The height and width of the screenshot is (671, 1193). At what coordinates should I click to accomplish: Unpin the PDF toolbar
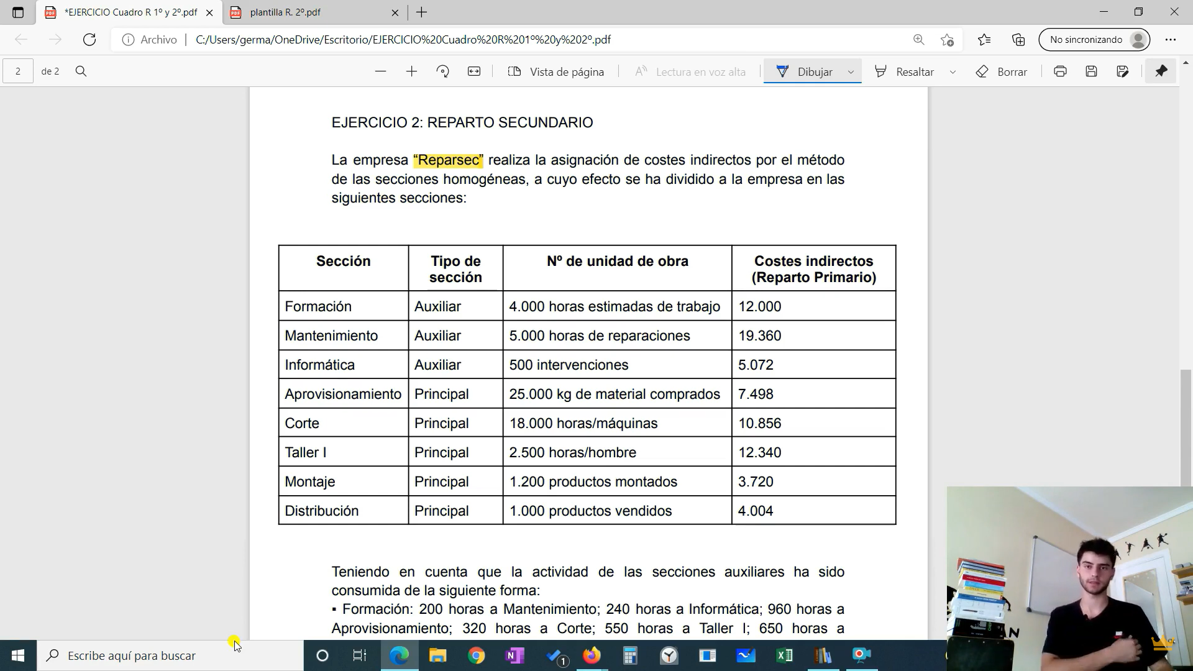pyautogui.click(x=1161, y=71)
